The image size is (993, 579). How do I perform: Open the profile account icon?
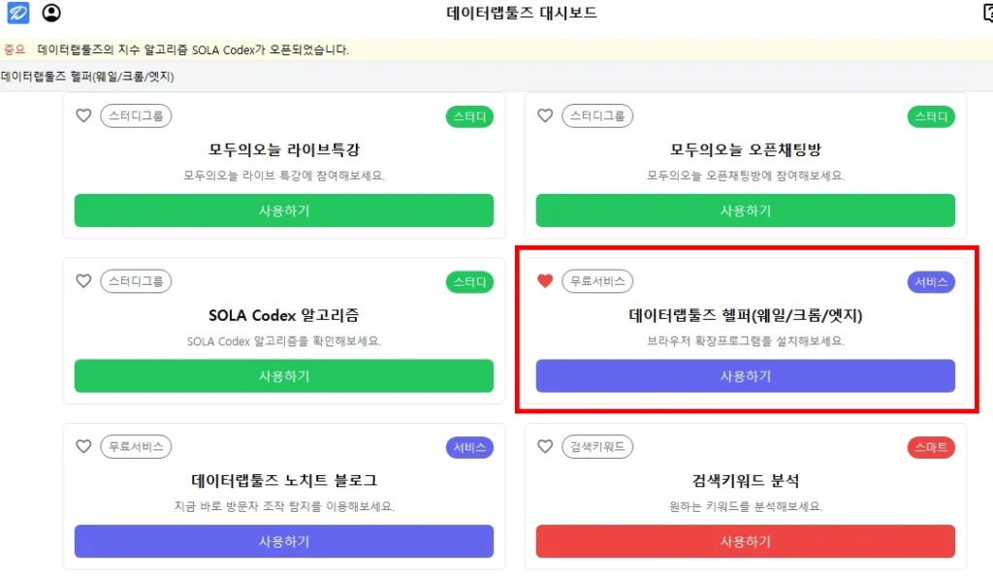[52, 13]
